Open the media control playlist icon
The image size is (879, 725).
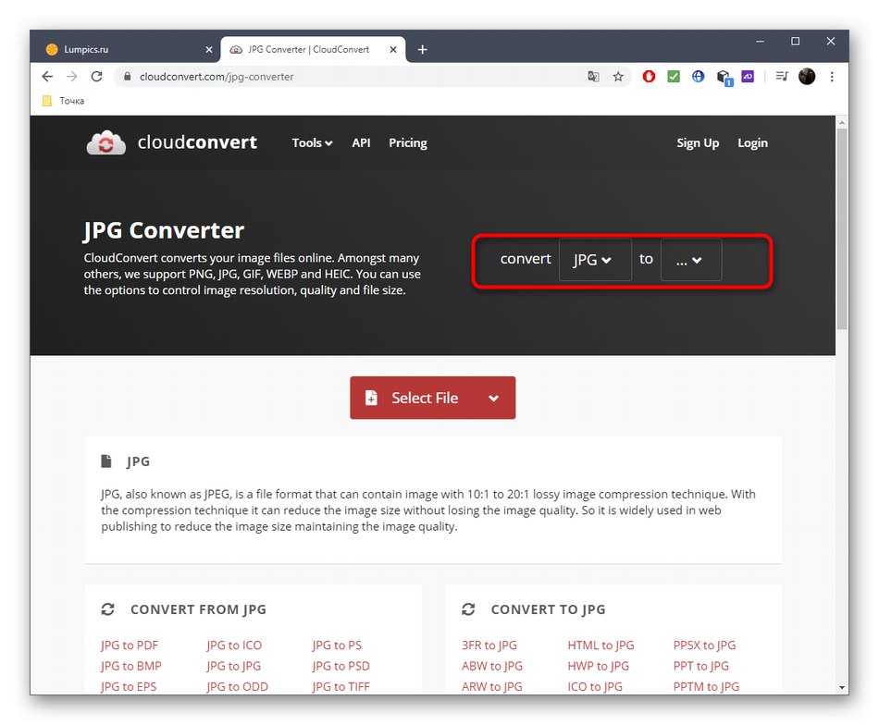[x=782, y=77]
